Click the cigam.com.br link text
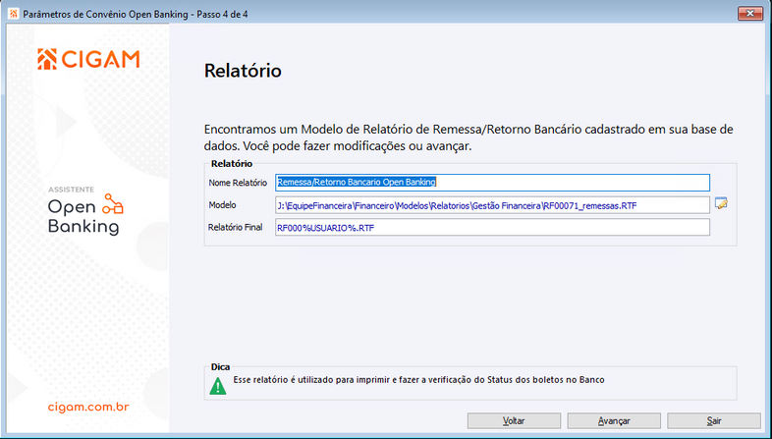772x439 pixels. point(88,407)
